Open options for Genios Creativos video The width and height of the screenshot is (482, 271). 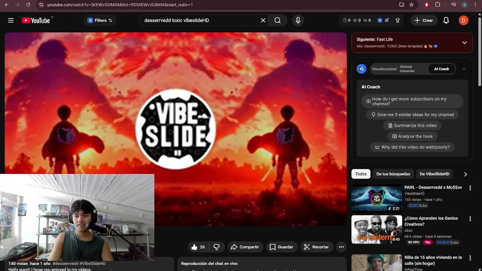(x=470, y=219)
